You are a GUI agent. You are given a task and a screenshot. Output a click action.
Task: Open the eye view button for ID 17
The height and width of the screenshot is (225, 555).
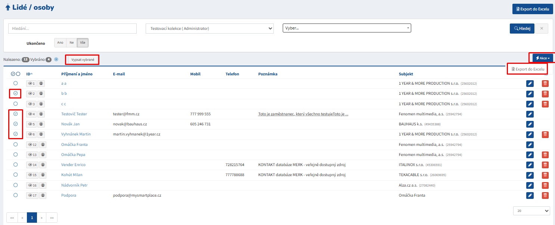(32, 195)
